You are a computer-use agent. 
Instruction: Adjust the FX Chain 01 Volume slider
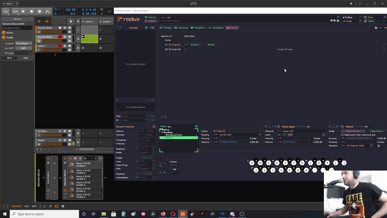coord(232,142)
